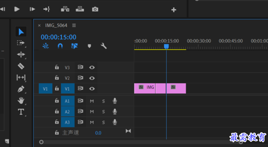Toggle the V1 track lock

point(57,88)
